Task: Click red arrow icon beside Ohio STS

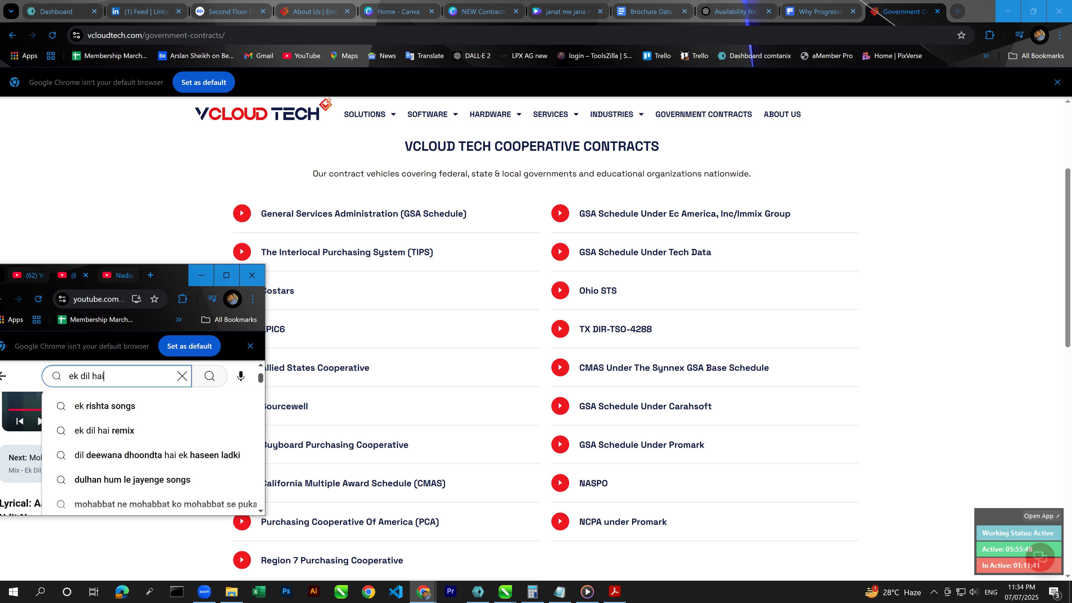Action: click(x=560, y=290)
